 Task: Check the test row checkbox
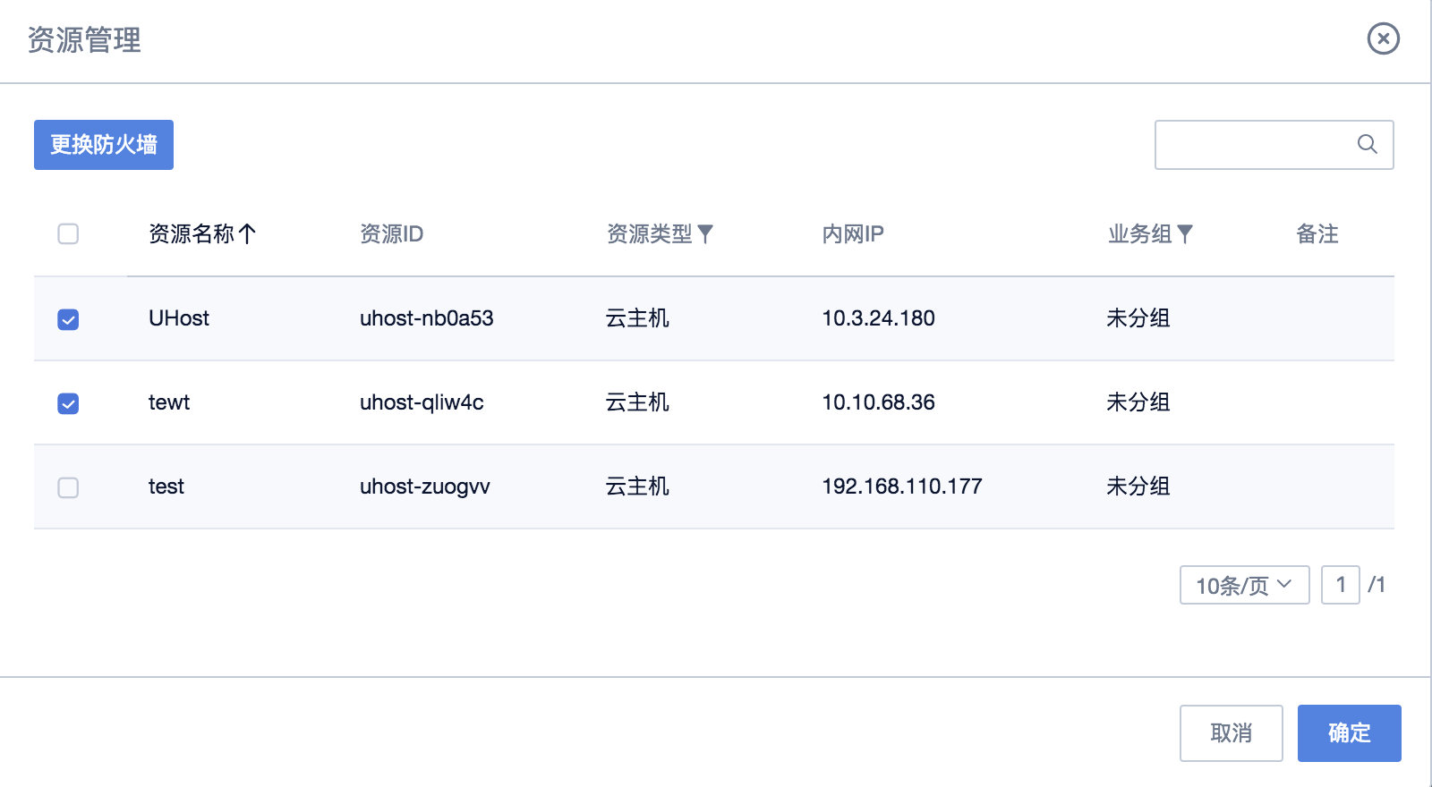click(x=68, y=487)
